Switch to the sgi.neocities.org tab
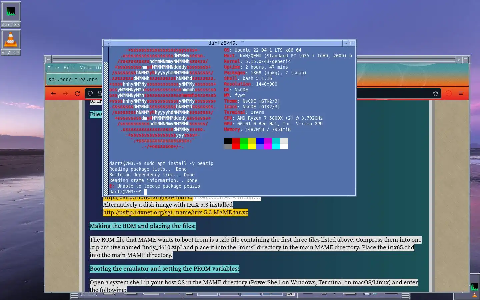This screenshot has width=480, height=300. tap(74, 79)
